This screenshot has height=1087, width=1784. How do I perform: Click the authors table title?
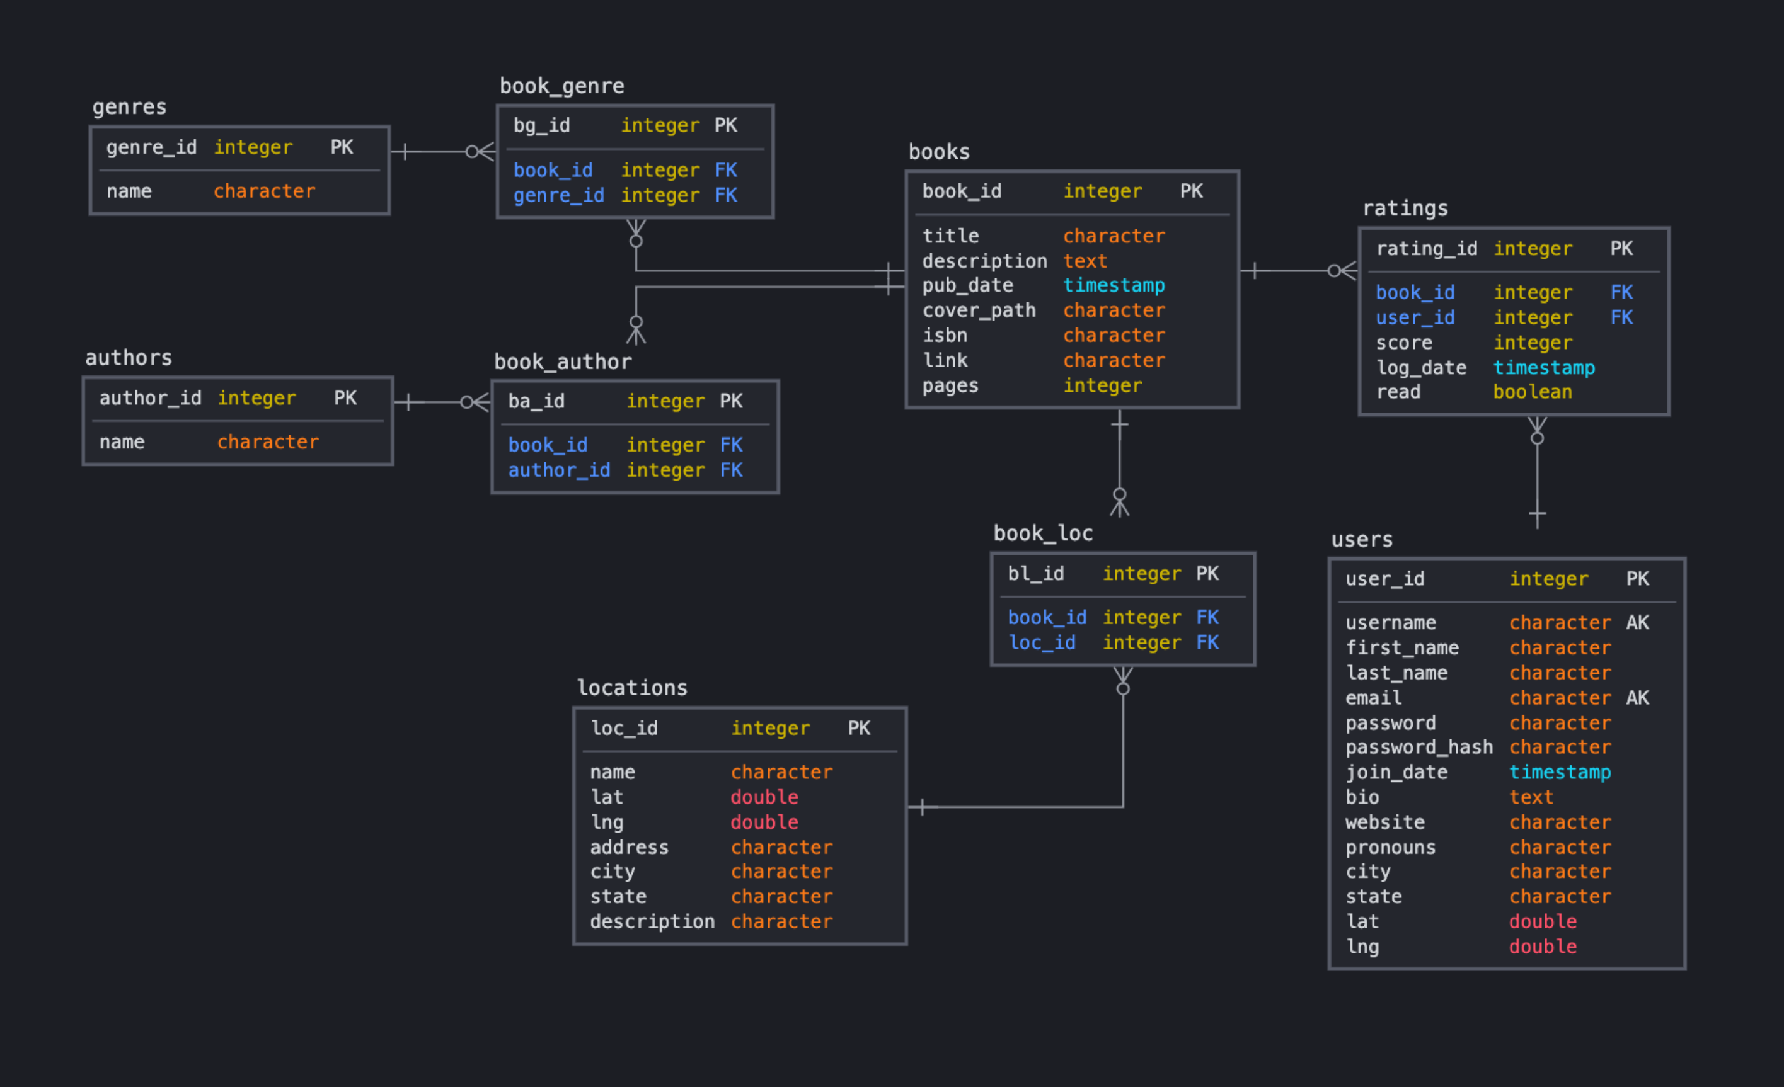click(x=128, y=358)
